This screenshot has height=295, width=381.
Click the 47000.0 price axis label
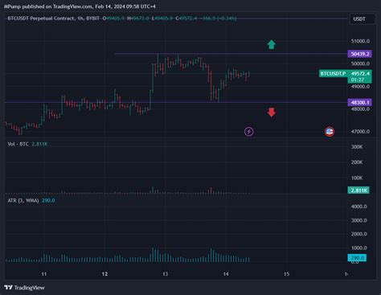360,131
